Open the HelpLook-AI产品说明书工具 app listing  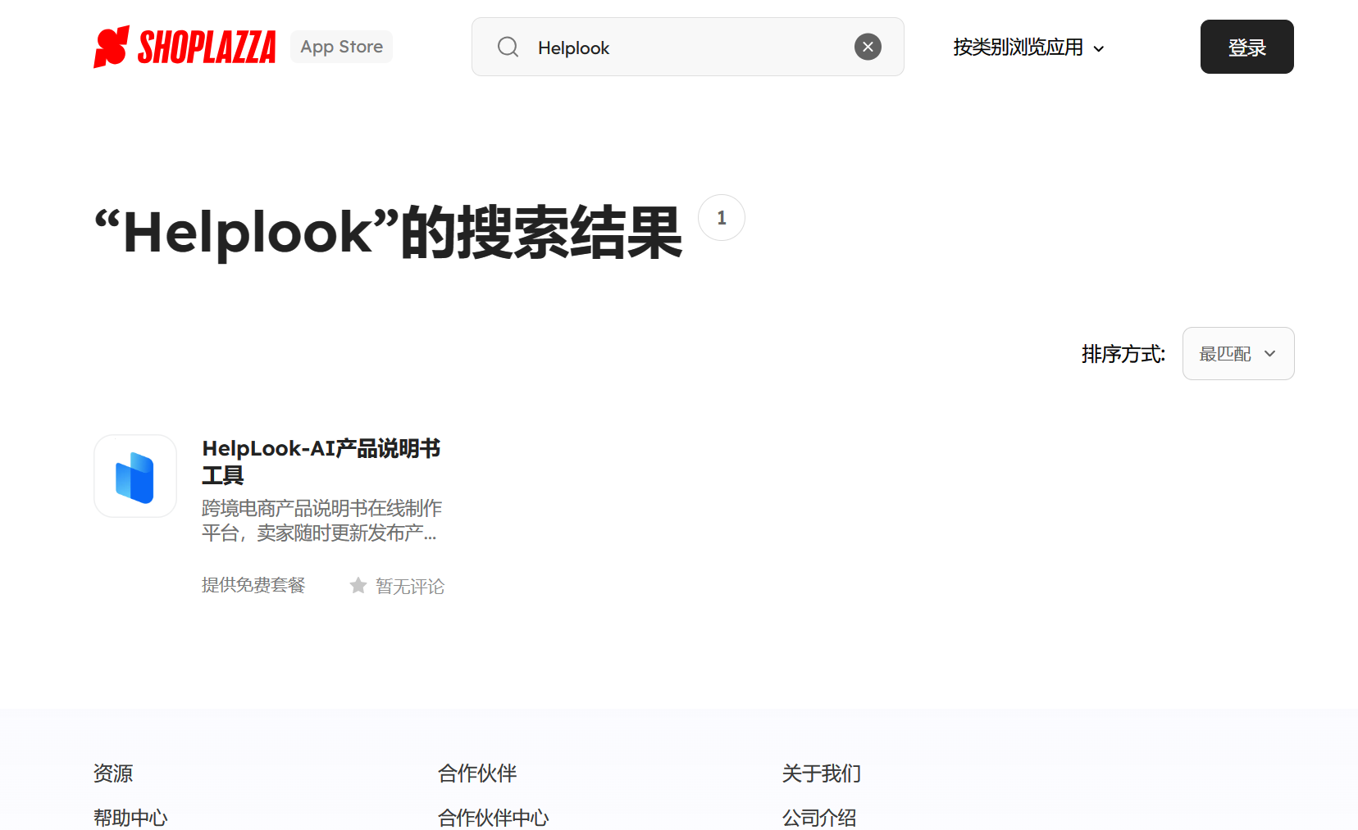[321, 461]
